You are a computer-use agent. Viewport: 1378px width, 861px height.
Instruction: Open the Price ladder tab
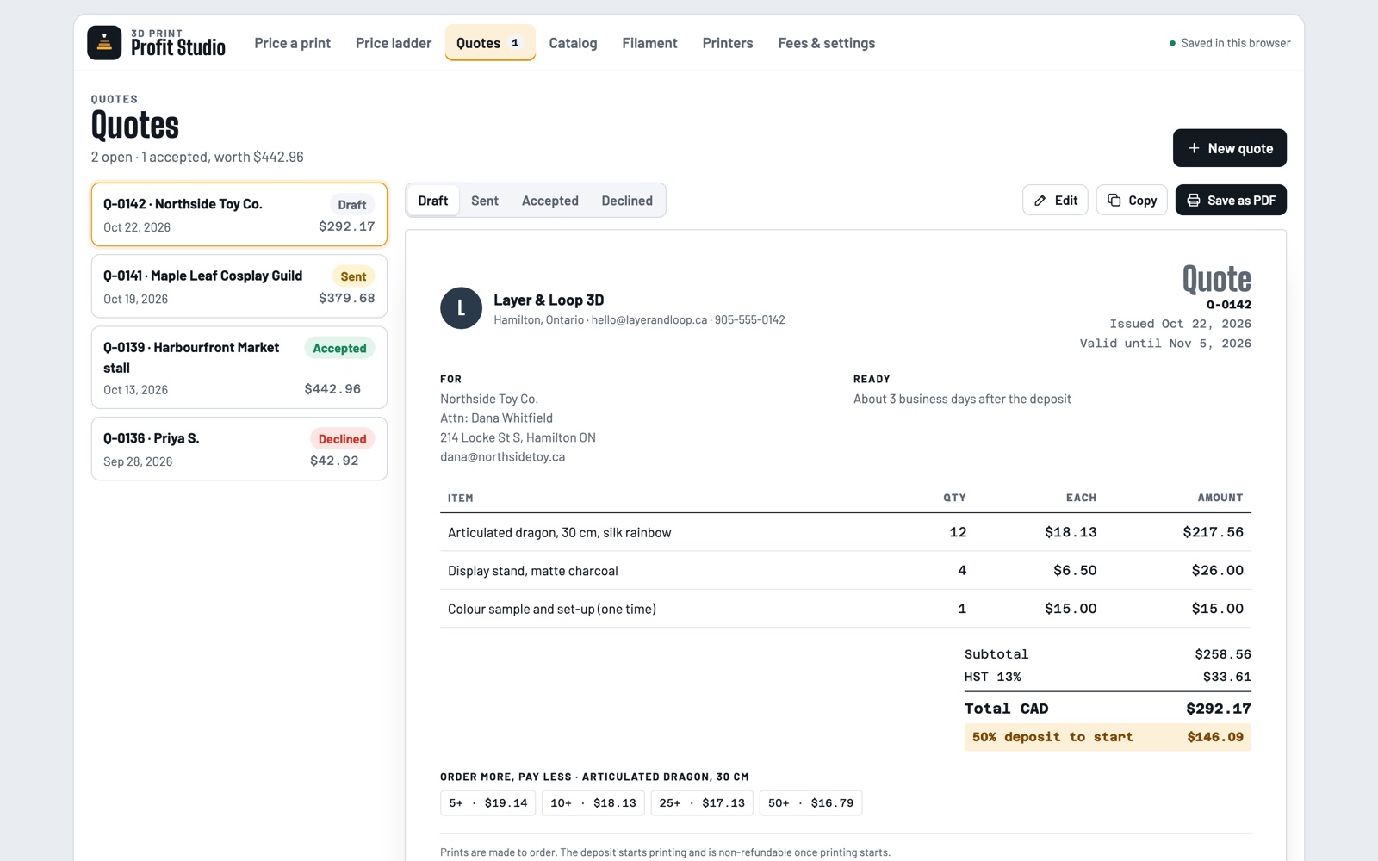coord(394,43)
